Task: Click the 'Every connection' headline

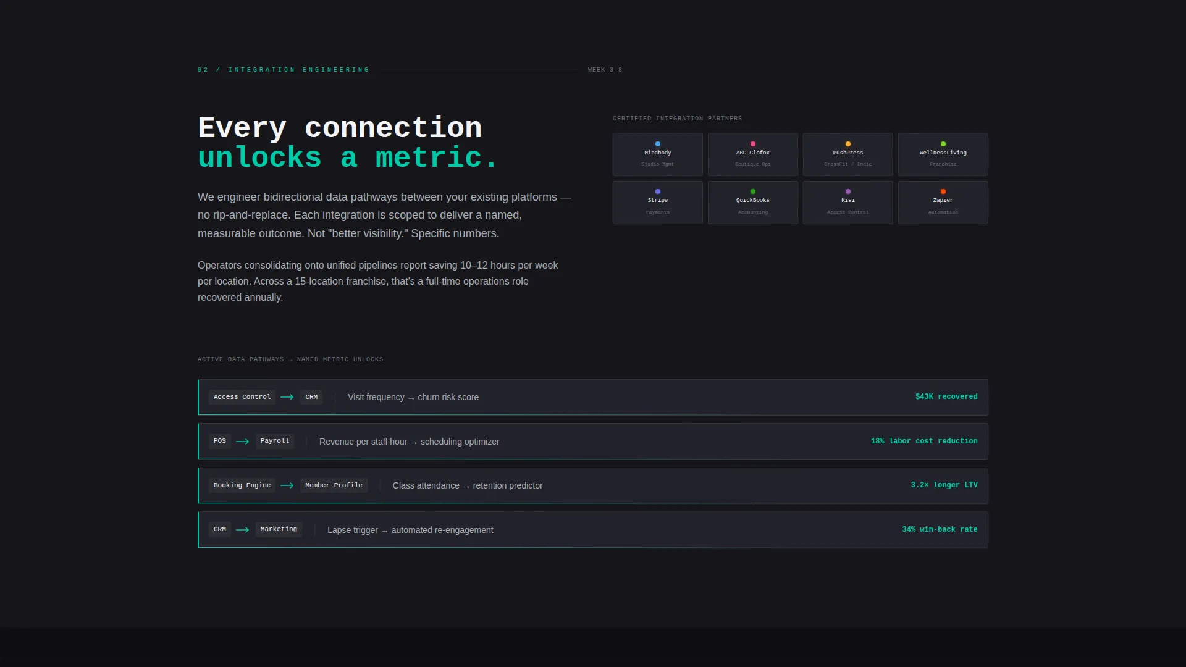Action: 340,128
